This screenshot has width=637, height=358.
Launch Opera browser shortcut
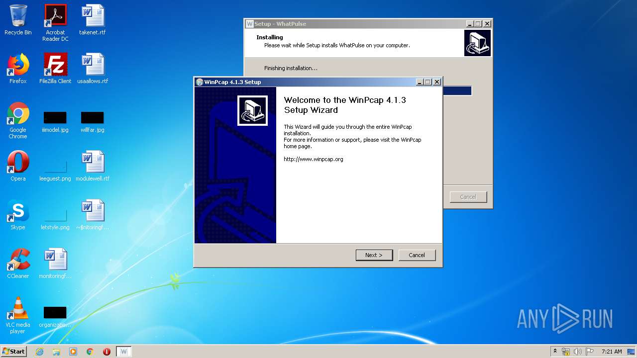click(x=18, y=166)
